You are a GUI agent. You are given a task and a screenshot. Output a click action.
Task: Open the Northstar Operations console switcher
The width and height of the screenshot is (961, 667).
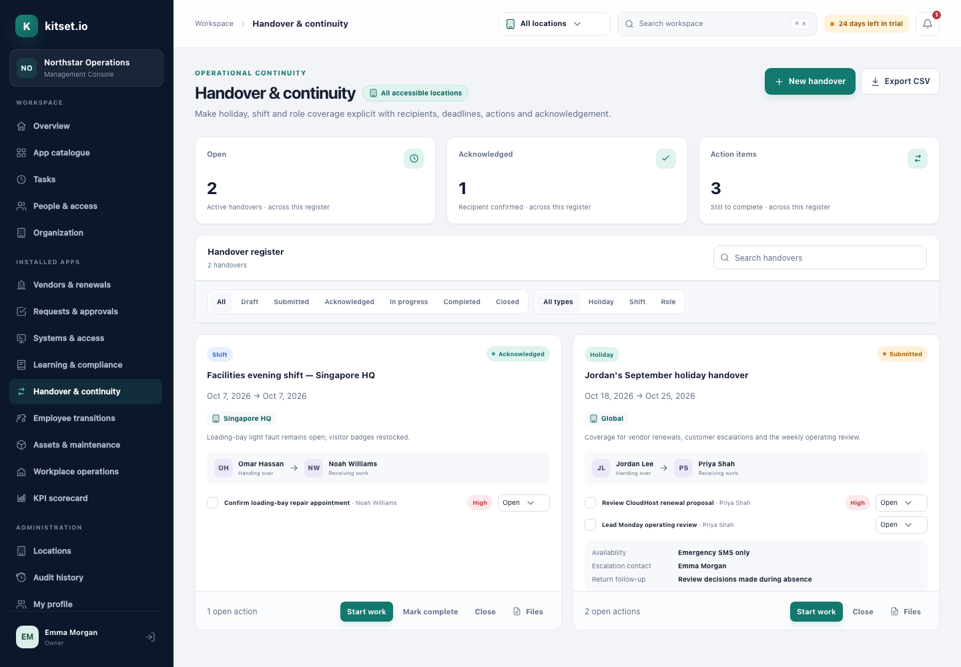tap(86, 68)
